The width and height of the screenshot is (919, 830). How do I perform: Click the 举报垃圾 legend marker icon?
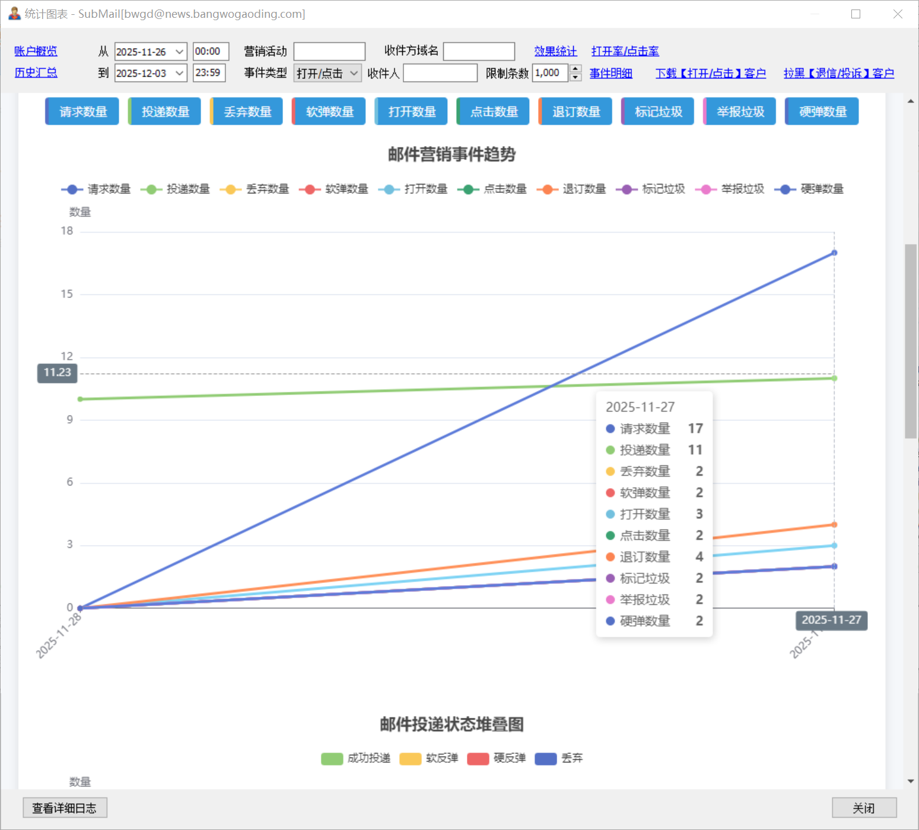click(x=705, y=189)
